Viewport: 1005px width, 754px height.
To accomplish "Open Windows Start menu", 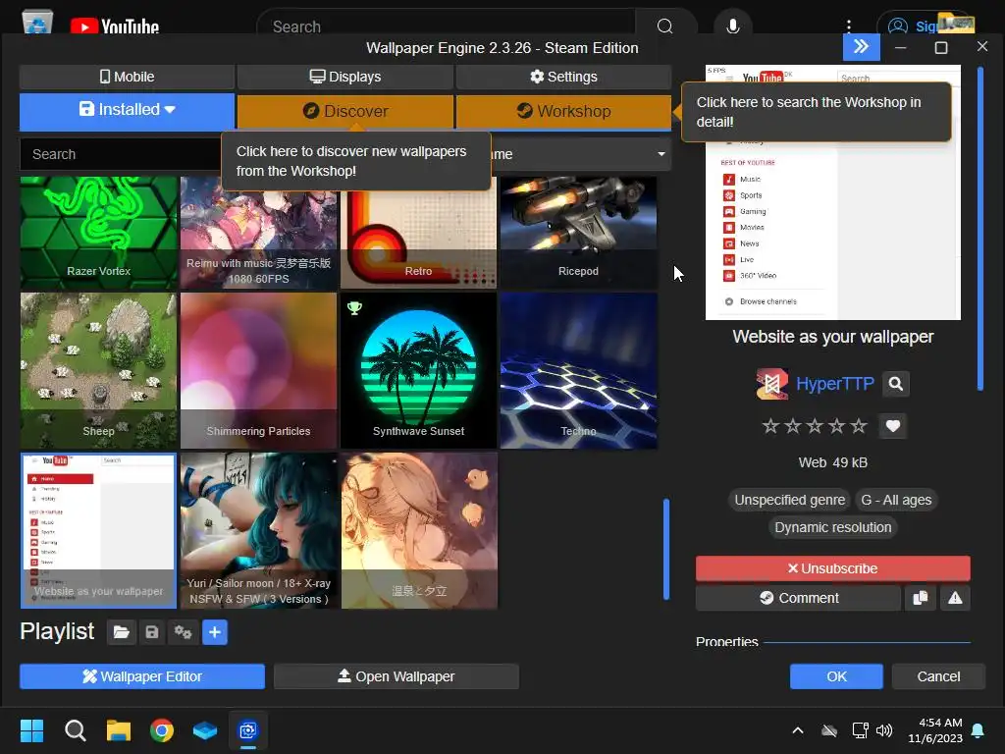I will click(x=32, y=730).
